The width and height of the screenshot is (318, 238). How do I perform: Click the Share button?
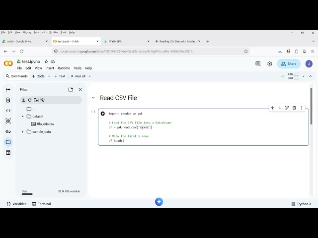[289, 64]
